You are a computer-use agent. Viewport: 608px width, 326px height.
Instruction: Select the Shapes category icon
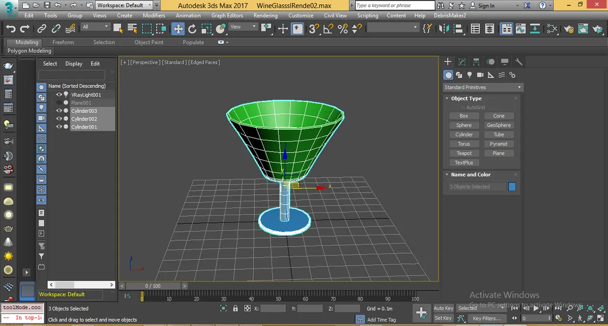(x=459, y=75)
